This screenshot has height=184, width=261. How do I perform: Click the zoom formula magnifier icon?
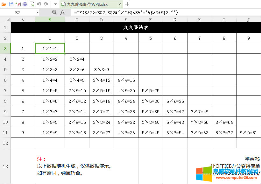[54, 12]
